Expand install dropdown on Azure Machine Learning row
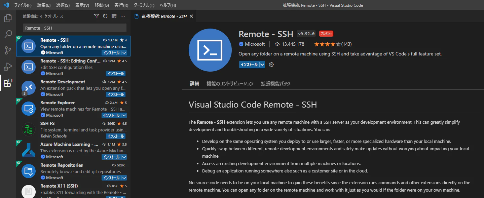484x198 pixels. 124,157
